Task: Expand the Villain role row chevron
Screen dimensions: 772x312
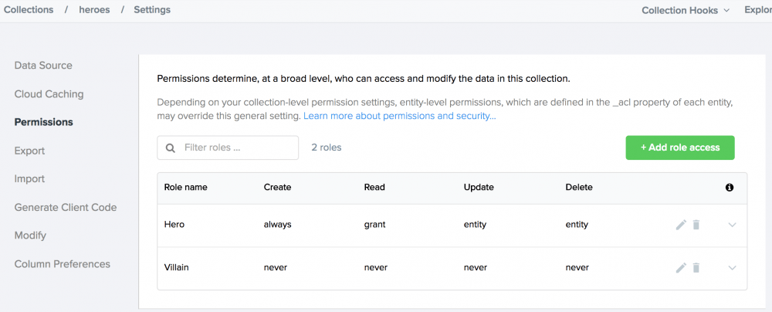Action: (x=732, y=268)
